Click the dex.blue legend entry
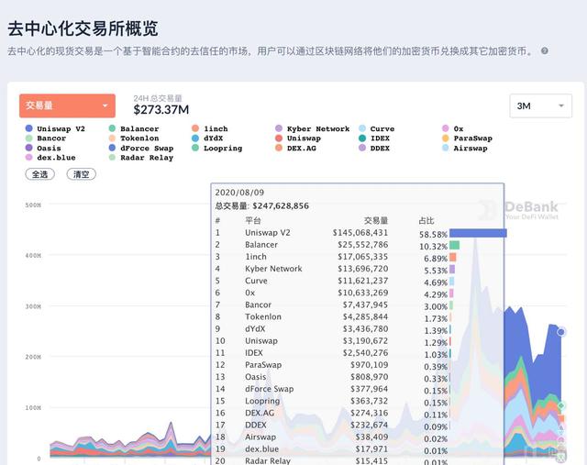This screenshot has width=587, height=465. [x=50, y=158]
